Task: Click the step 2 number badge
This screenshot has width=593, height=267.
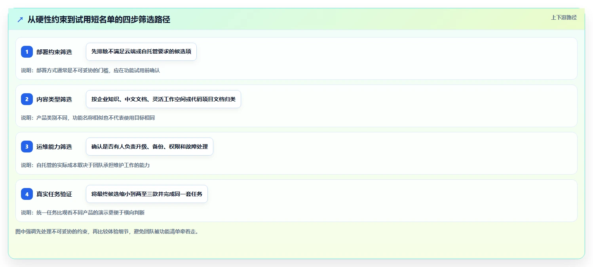Action: [x=27, y=99]
